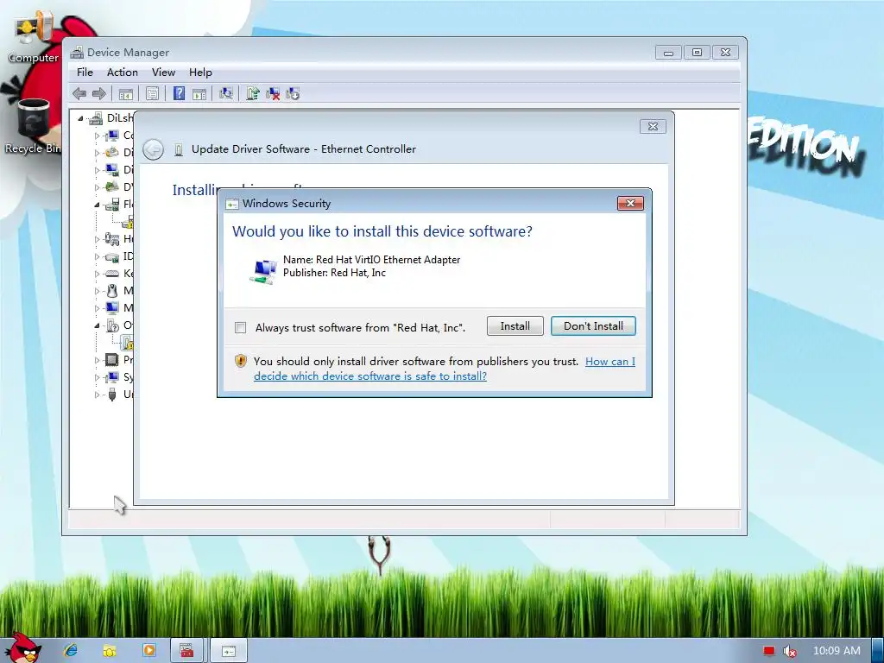The image size is (884, 663).
Task: Check Always trust software from Red Hat, Inc
Action: point(241,327)
